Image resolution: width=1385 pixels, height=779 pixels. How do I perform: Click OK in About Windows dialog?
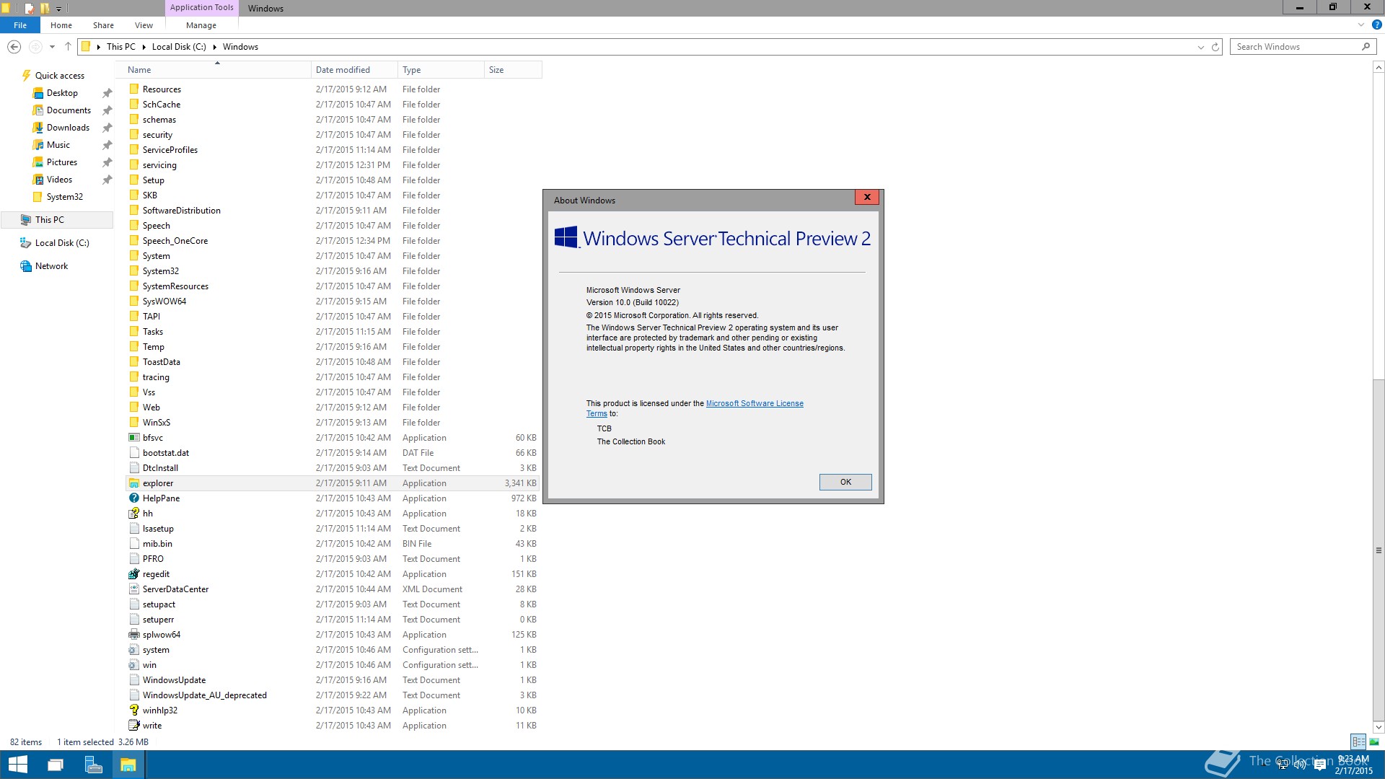[x=845, y=482]
